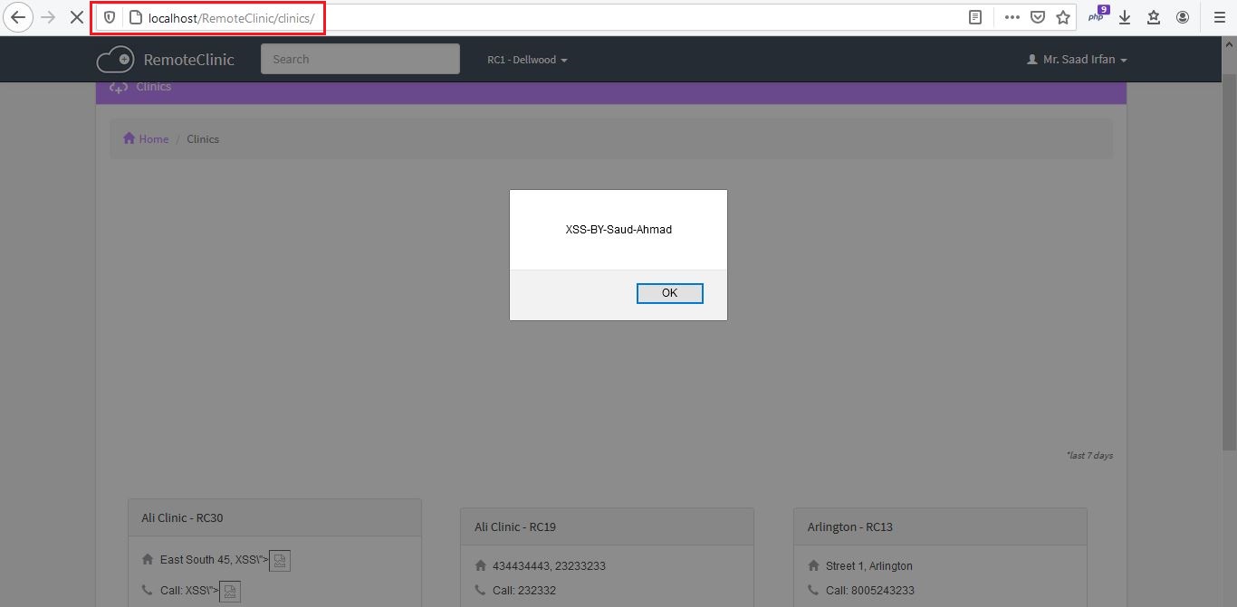Click the Home house icon in breadcrumb
This screenshot has height=607, width=1237.
point(129,138)
